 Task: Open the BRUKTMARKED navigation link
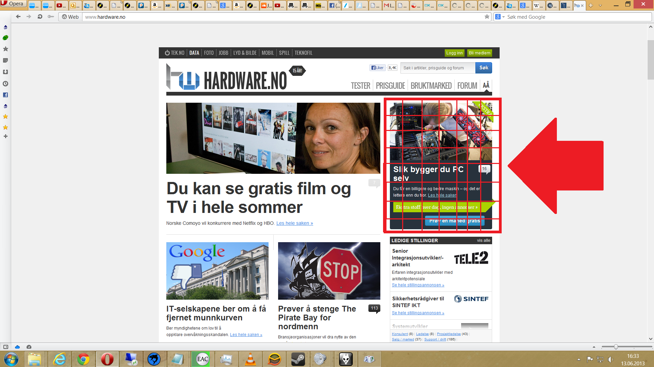431,86
